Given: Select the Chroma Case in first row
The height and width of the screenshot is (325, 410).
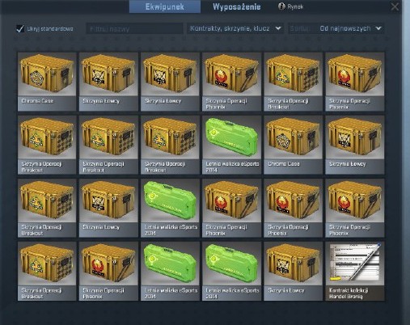Looking at the screenshot, I should click(x=47, y=82).
